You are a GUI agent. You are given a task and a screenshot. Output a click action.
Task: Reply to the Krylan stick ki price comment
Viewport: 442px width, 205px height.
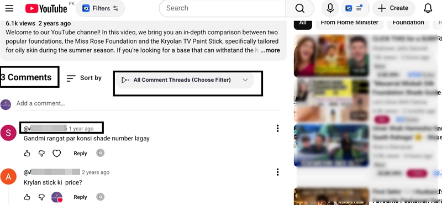[x=80, y=197]
